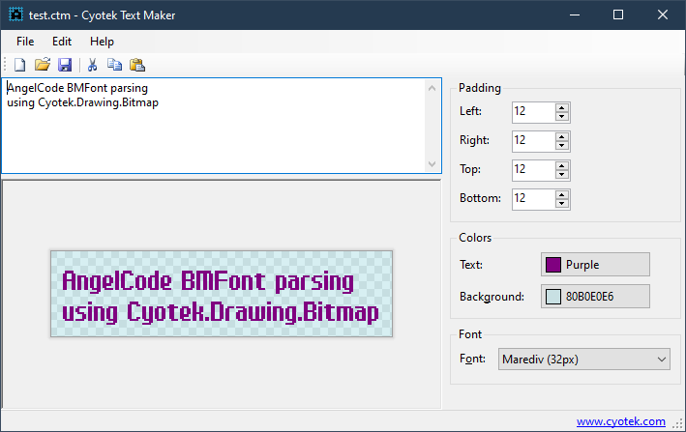686x432 pixels.
Task: Click the Text: label in Colors
Action: point(471,265)
